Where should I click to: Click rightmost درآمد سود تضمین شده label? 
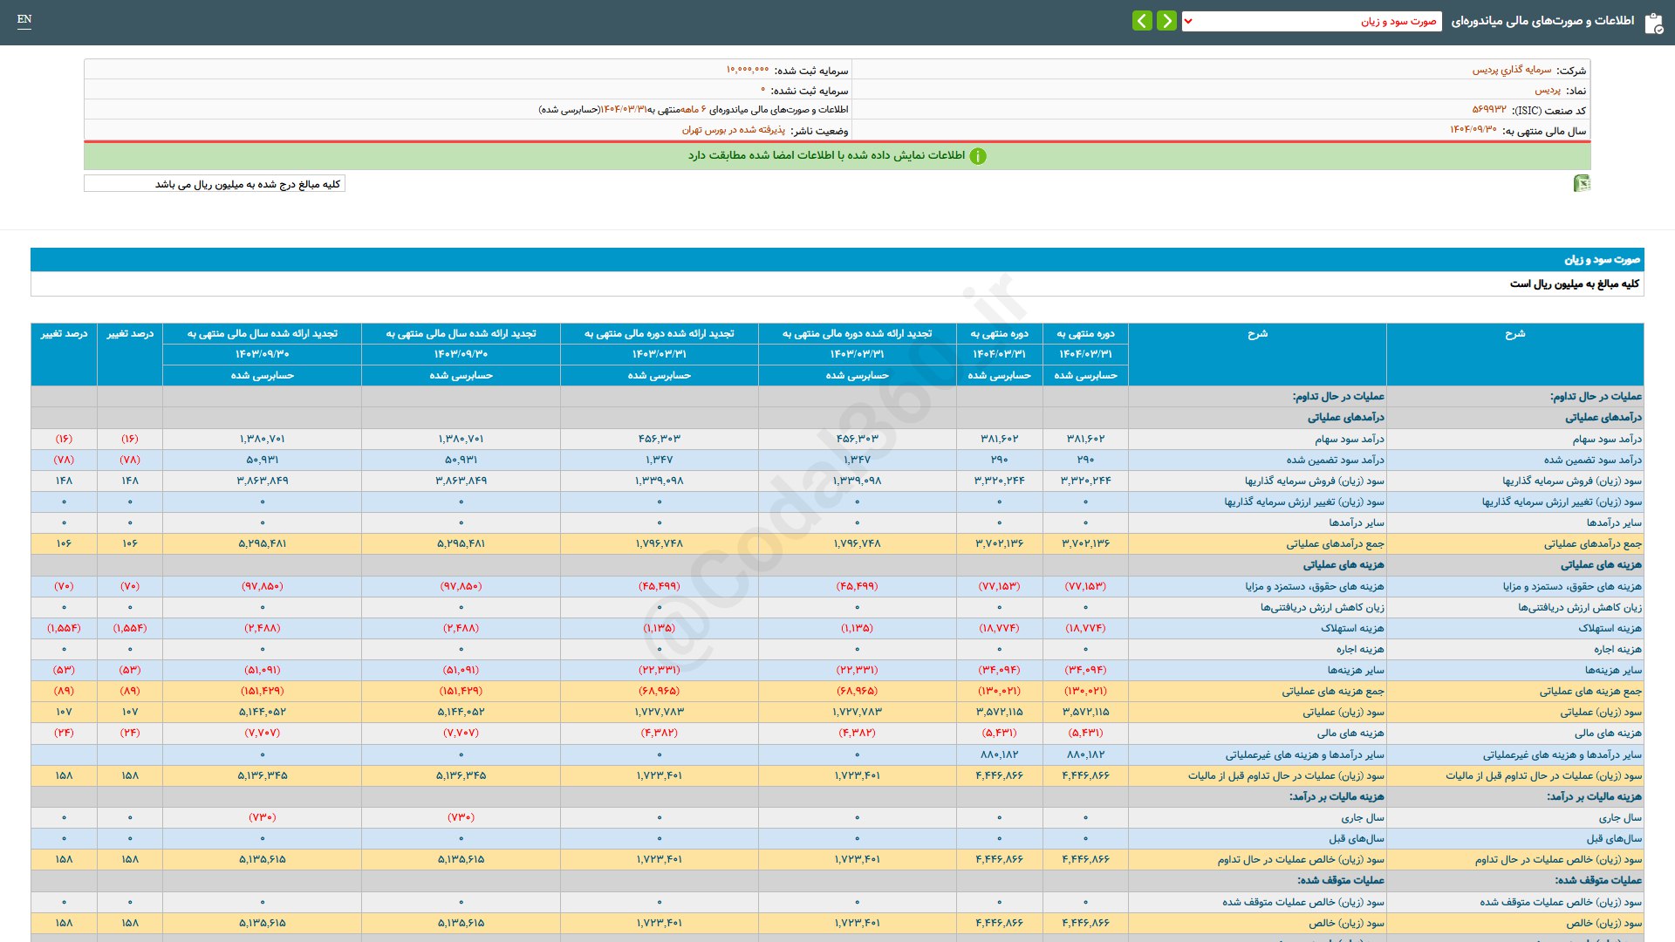point(1592,460)
